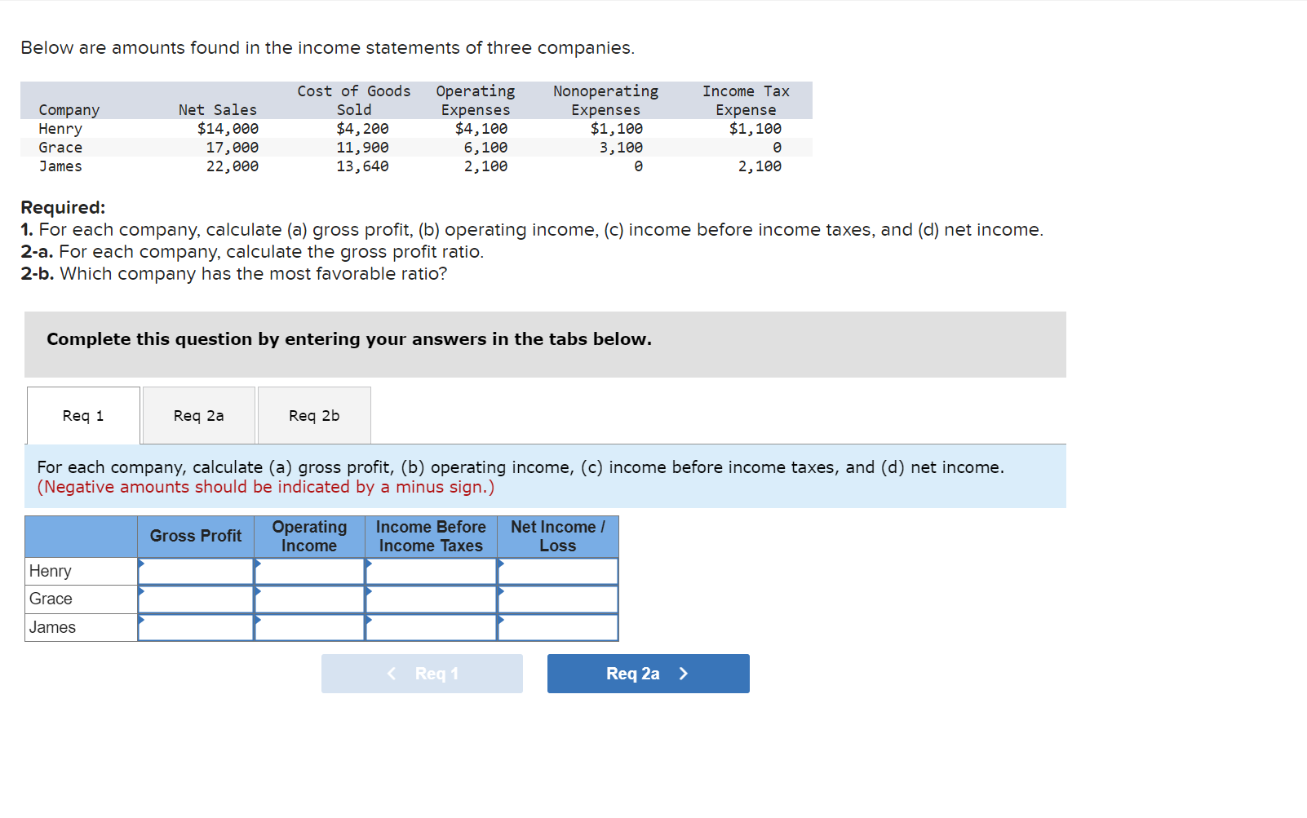Click Henry's Operating Income input cell
The width and height of the screenshot is (1307, 818).
click(x=311, y=571)
